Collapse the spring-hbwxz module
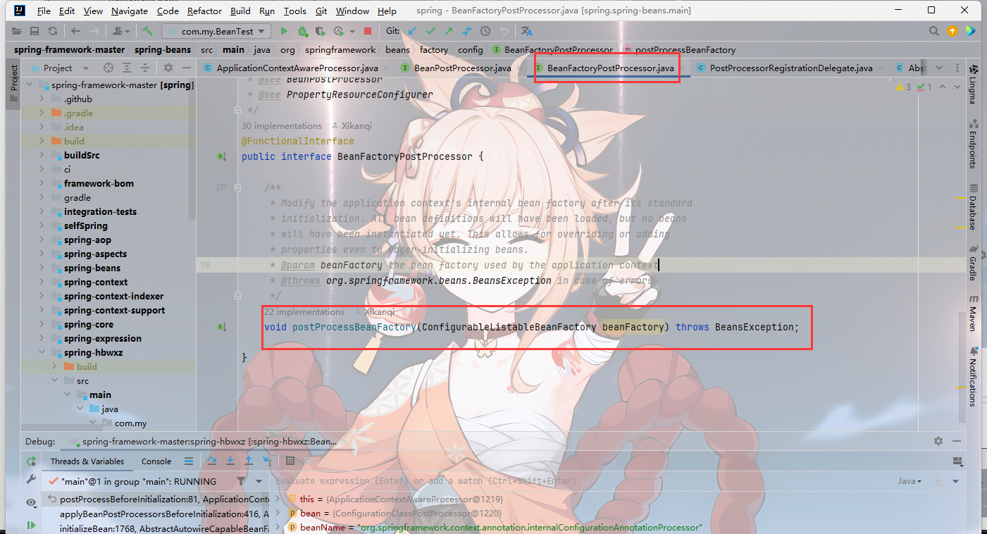The height and width of the screenshot is (534, 987). [42, 352]
